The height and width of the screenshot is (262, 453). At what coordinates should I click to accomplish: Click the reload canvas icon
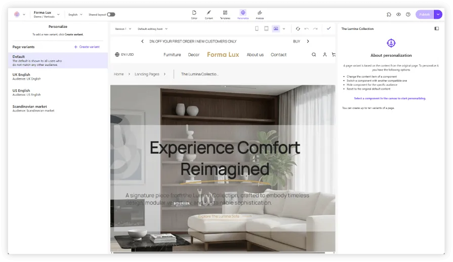click(x=298, y=28)
